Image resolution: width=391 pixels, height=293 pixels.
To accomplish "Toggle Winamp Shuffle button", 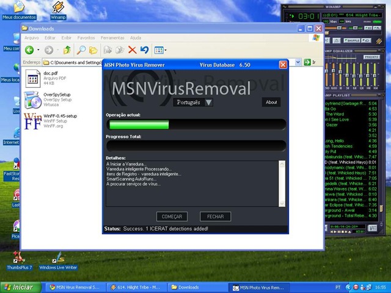I will [352, 40].
